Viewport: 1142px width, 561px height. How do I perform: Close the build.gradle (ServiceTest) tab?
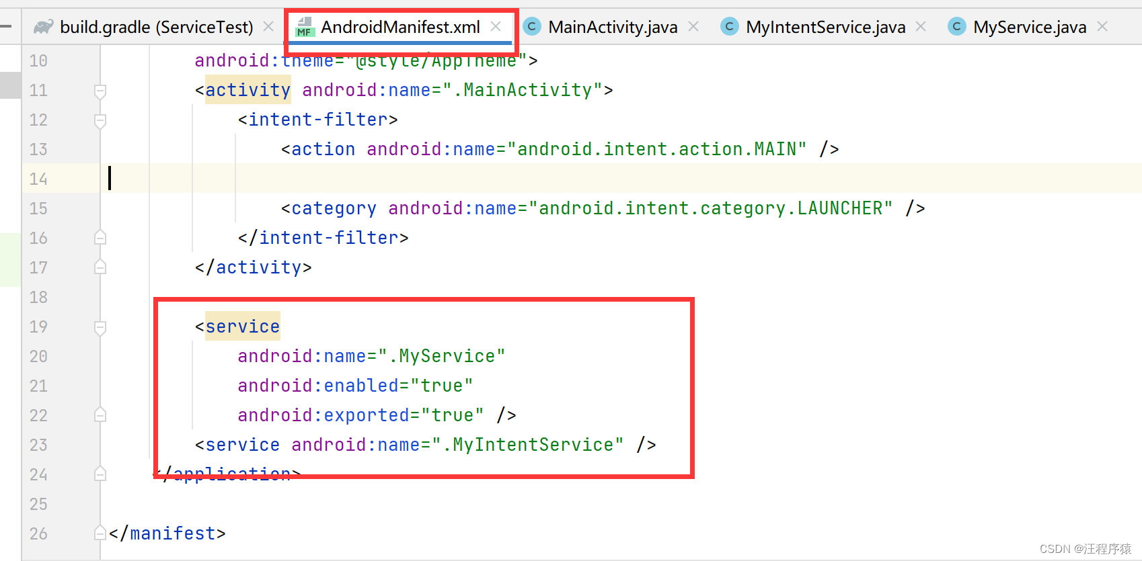pos(268,26)
